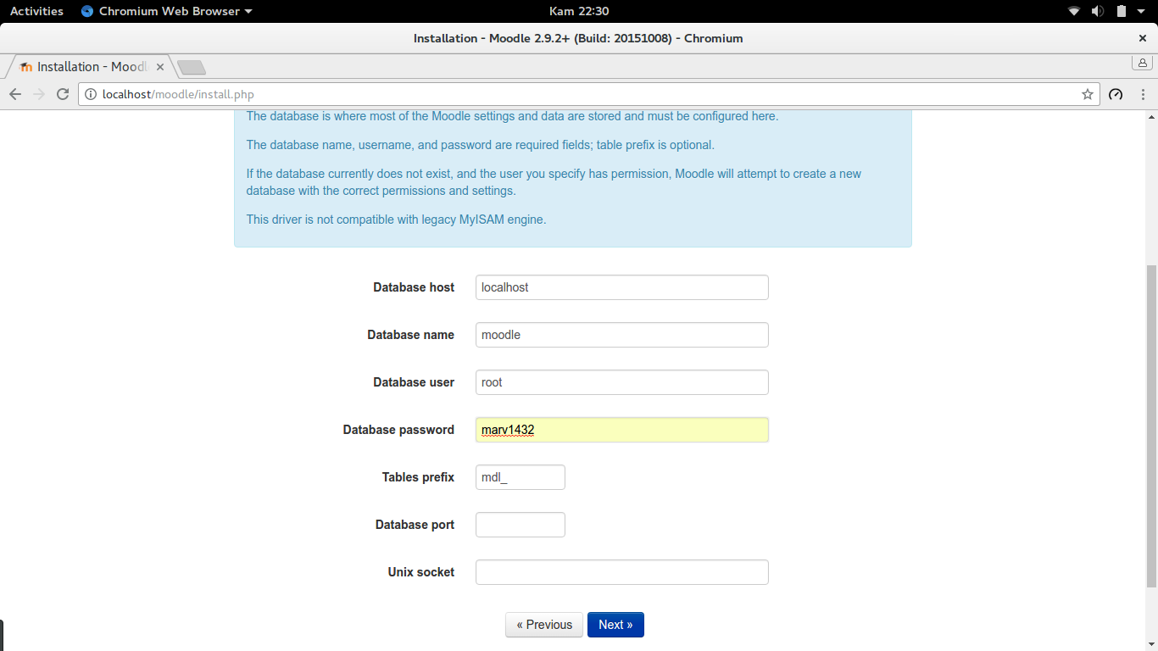Open a new tab with the blank tab button
Screen dimensions: 1158x651
[192, 67]
